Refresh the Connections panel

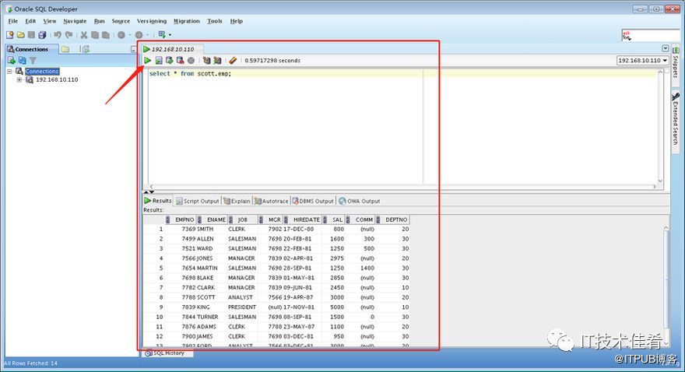23,60
